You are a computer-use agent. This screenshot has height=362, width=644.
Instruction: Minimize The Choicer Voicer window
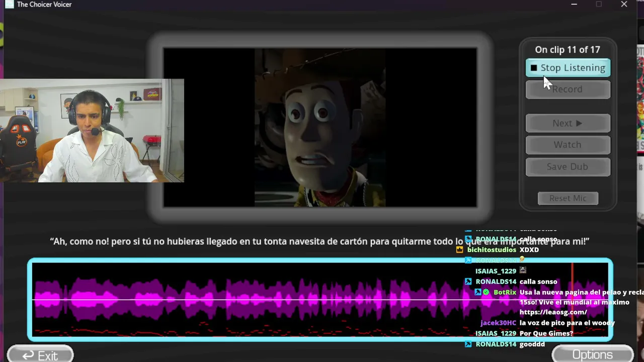coord(574,5)
